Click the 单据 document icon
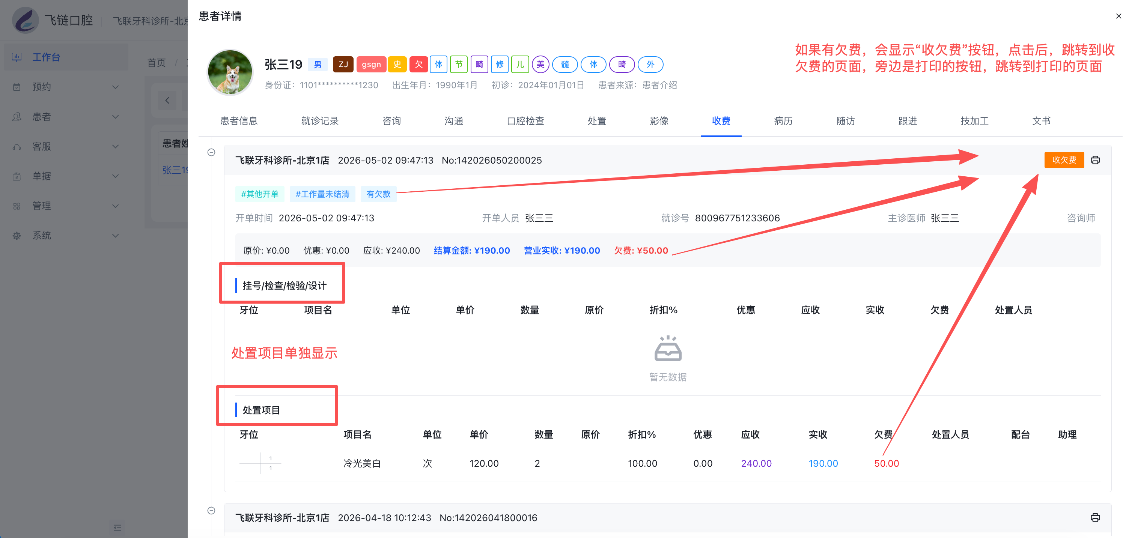 17,176
